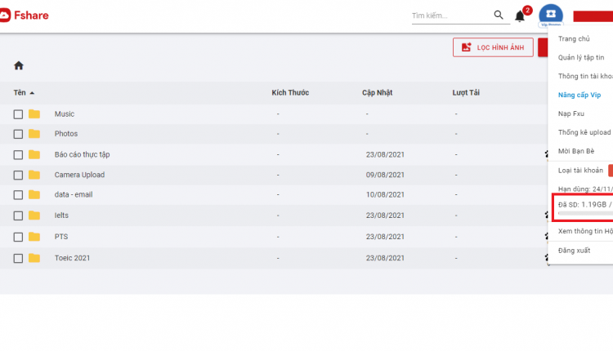Open the Toeic 2021 folder name
This screenshot has width=613, height=351.
click(x=72, y=258)
